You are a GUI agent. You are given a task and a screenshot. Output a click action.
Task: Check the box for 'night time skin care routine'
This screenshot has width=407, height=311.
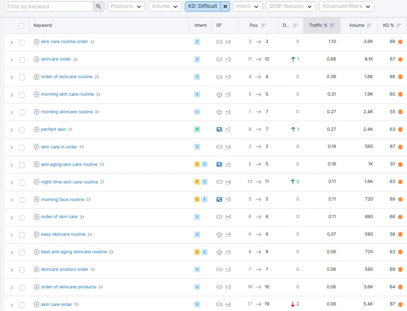22,183
